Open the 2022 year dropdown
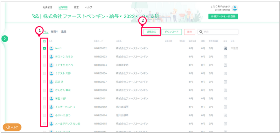 tap(131, 17)
